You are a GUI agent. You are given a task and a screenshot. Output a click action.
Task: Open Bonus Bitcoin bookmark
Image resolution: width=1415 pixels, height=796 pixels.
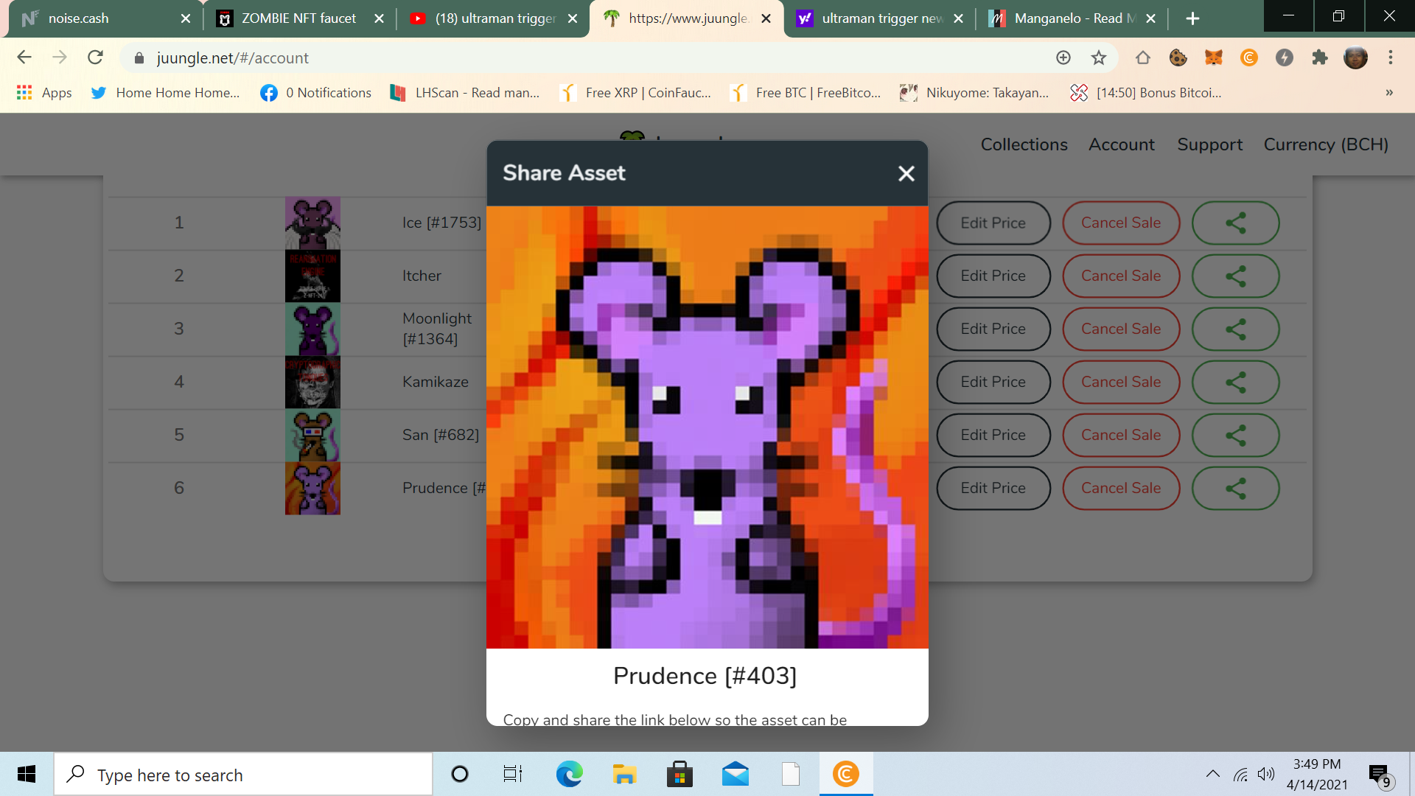pos(1145,93)
